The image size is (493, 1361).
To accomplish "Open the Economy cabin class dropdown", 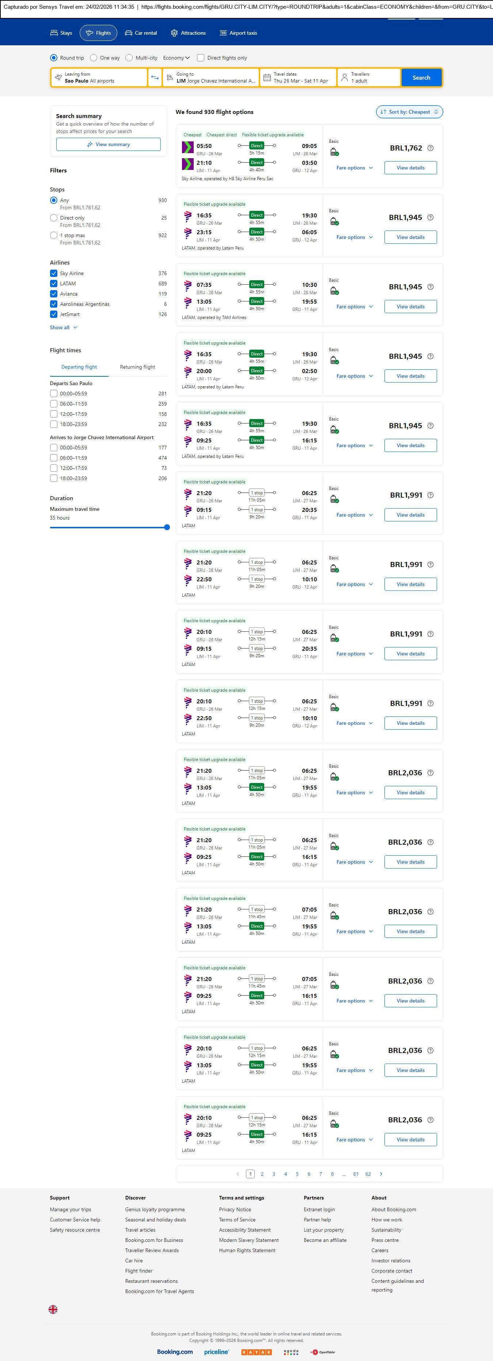I will 176,58.
